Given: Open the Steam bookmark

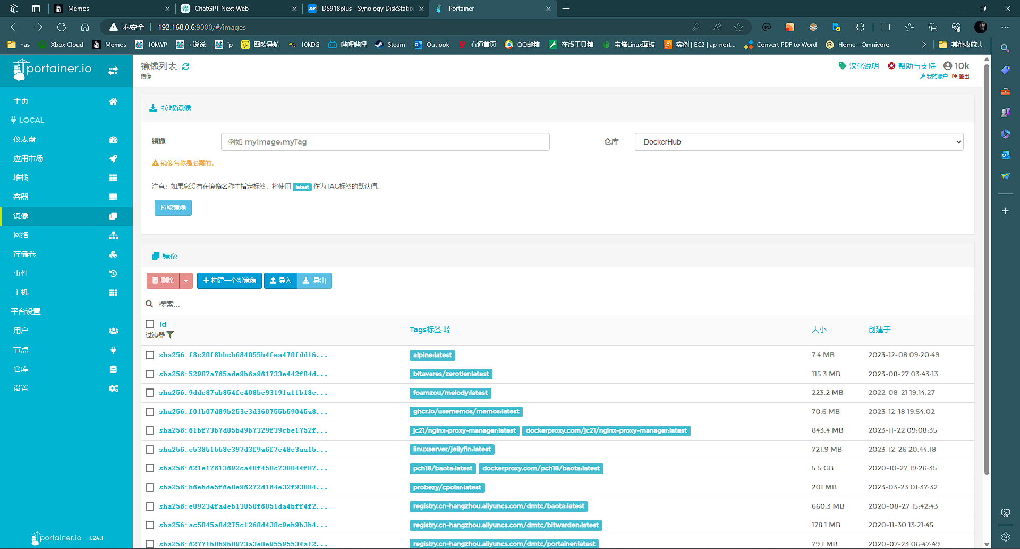Looking at the screenshot, I should click(x=390, y=45).
